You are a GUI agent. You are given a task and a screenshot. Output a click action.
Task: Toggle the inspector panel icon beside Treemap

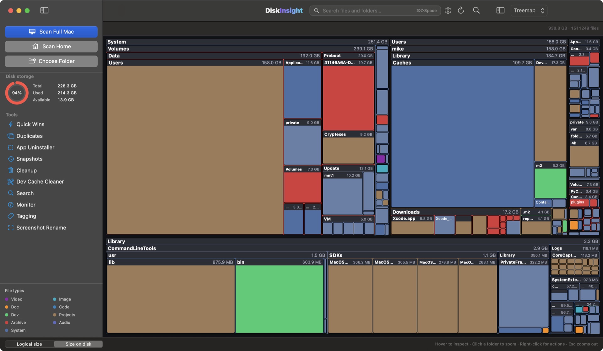coord(500,10)
